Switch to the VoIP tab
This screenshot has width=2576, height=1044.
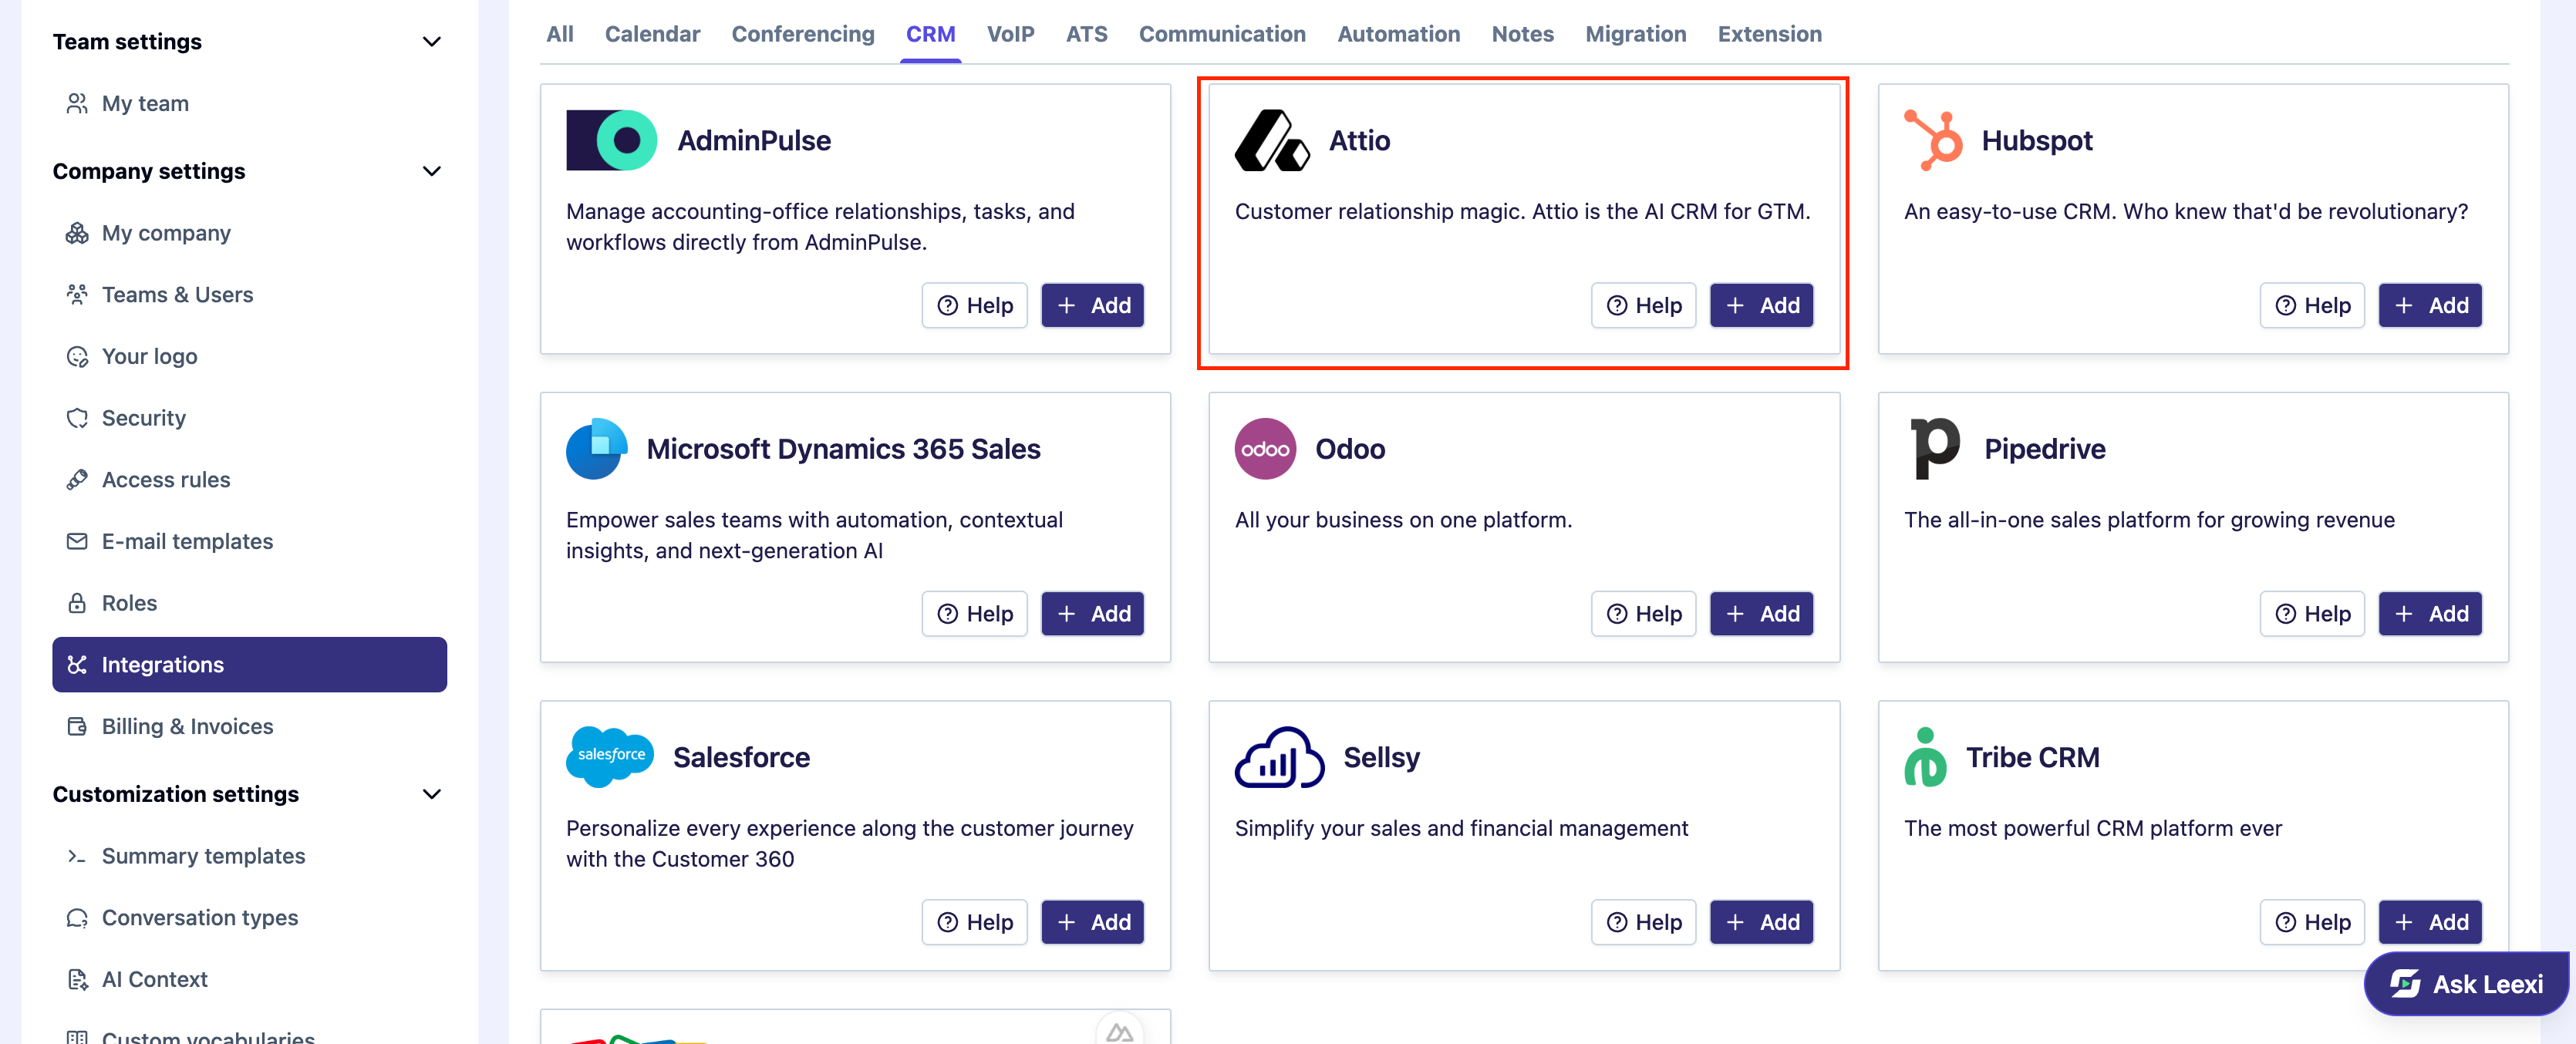(x=1010, y=34)
